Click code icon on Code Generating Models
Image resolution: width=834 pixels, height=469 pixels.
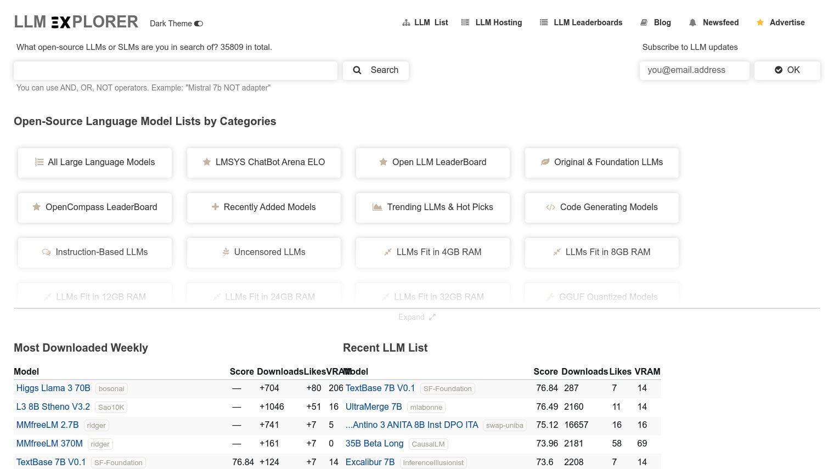(x=550, y=207)
